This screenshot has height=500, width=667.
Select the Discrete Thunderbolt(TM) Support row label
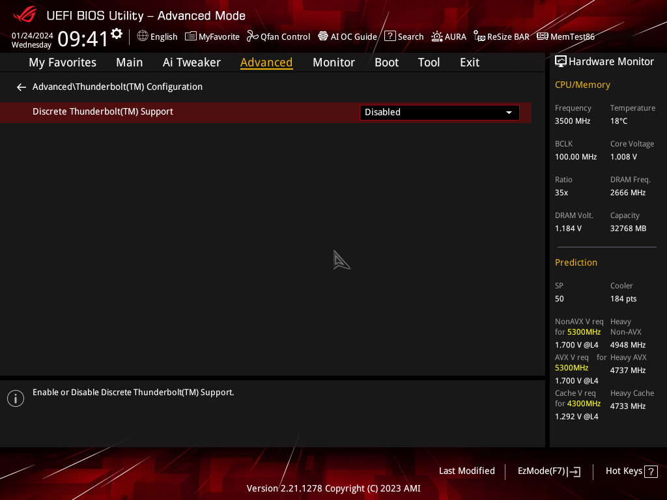(x=103, y=112)
